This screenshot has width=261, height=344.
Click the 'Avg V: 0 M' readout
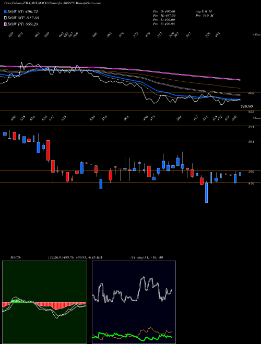click(204, 11)
